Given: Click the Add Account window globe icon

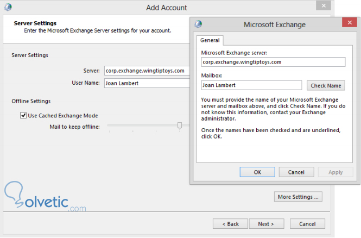Looking at the screenshot, I should tap(8, 8).
